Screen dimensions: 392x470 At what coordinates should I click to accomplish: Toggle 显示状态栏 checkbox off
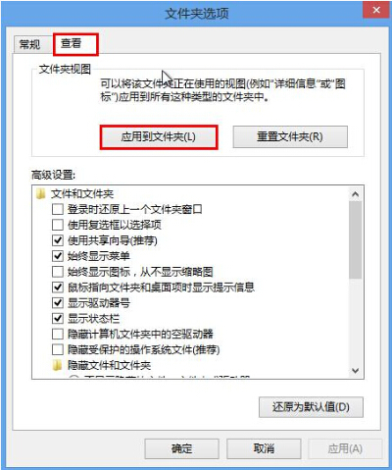tap(58, 318)
